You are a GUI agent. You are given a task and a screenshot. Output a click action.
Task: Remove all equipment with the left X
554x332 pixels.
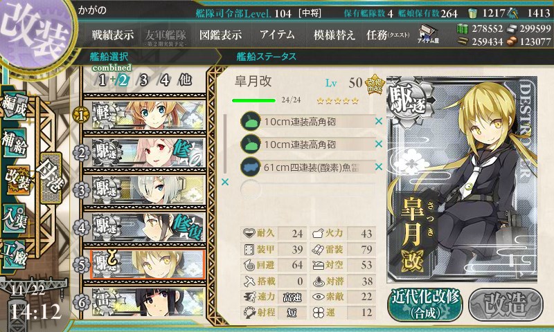tap(224, 182)
